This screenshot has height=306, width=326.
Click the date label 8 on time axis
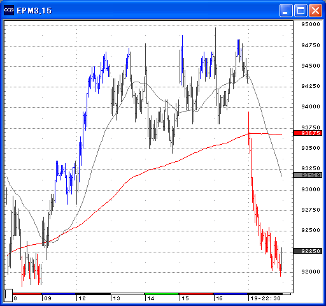click(15, 298)
